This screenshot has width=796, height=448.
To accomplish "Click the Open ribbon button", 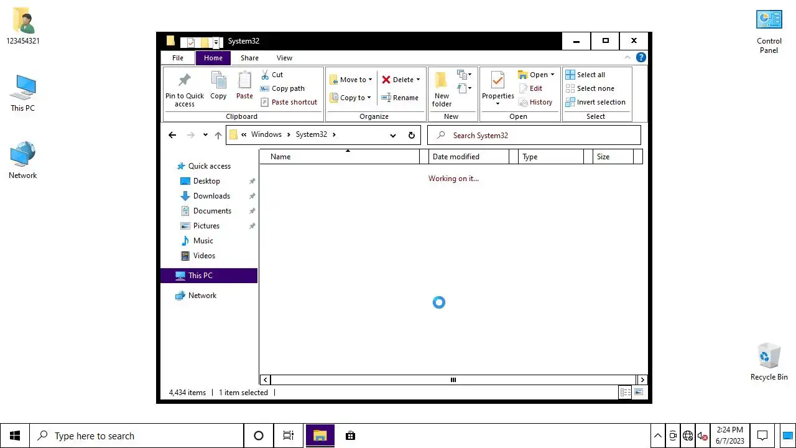I will coord(533,75).
